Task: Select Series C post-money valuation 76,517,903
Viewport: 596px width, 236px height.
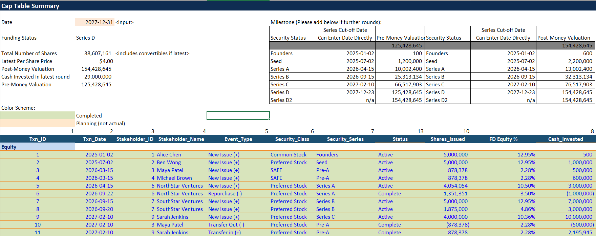Action: tap(566, 85)
